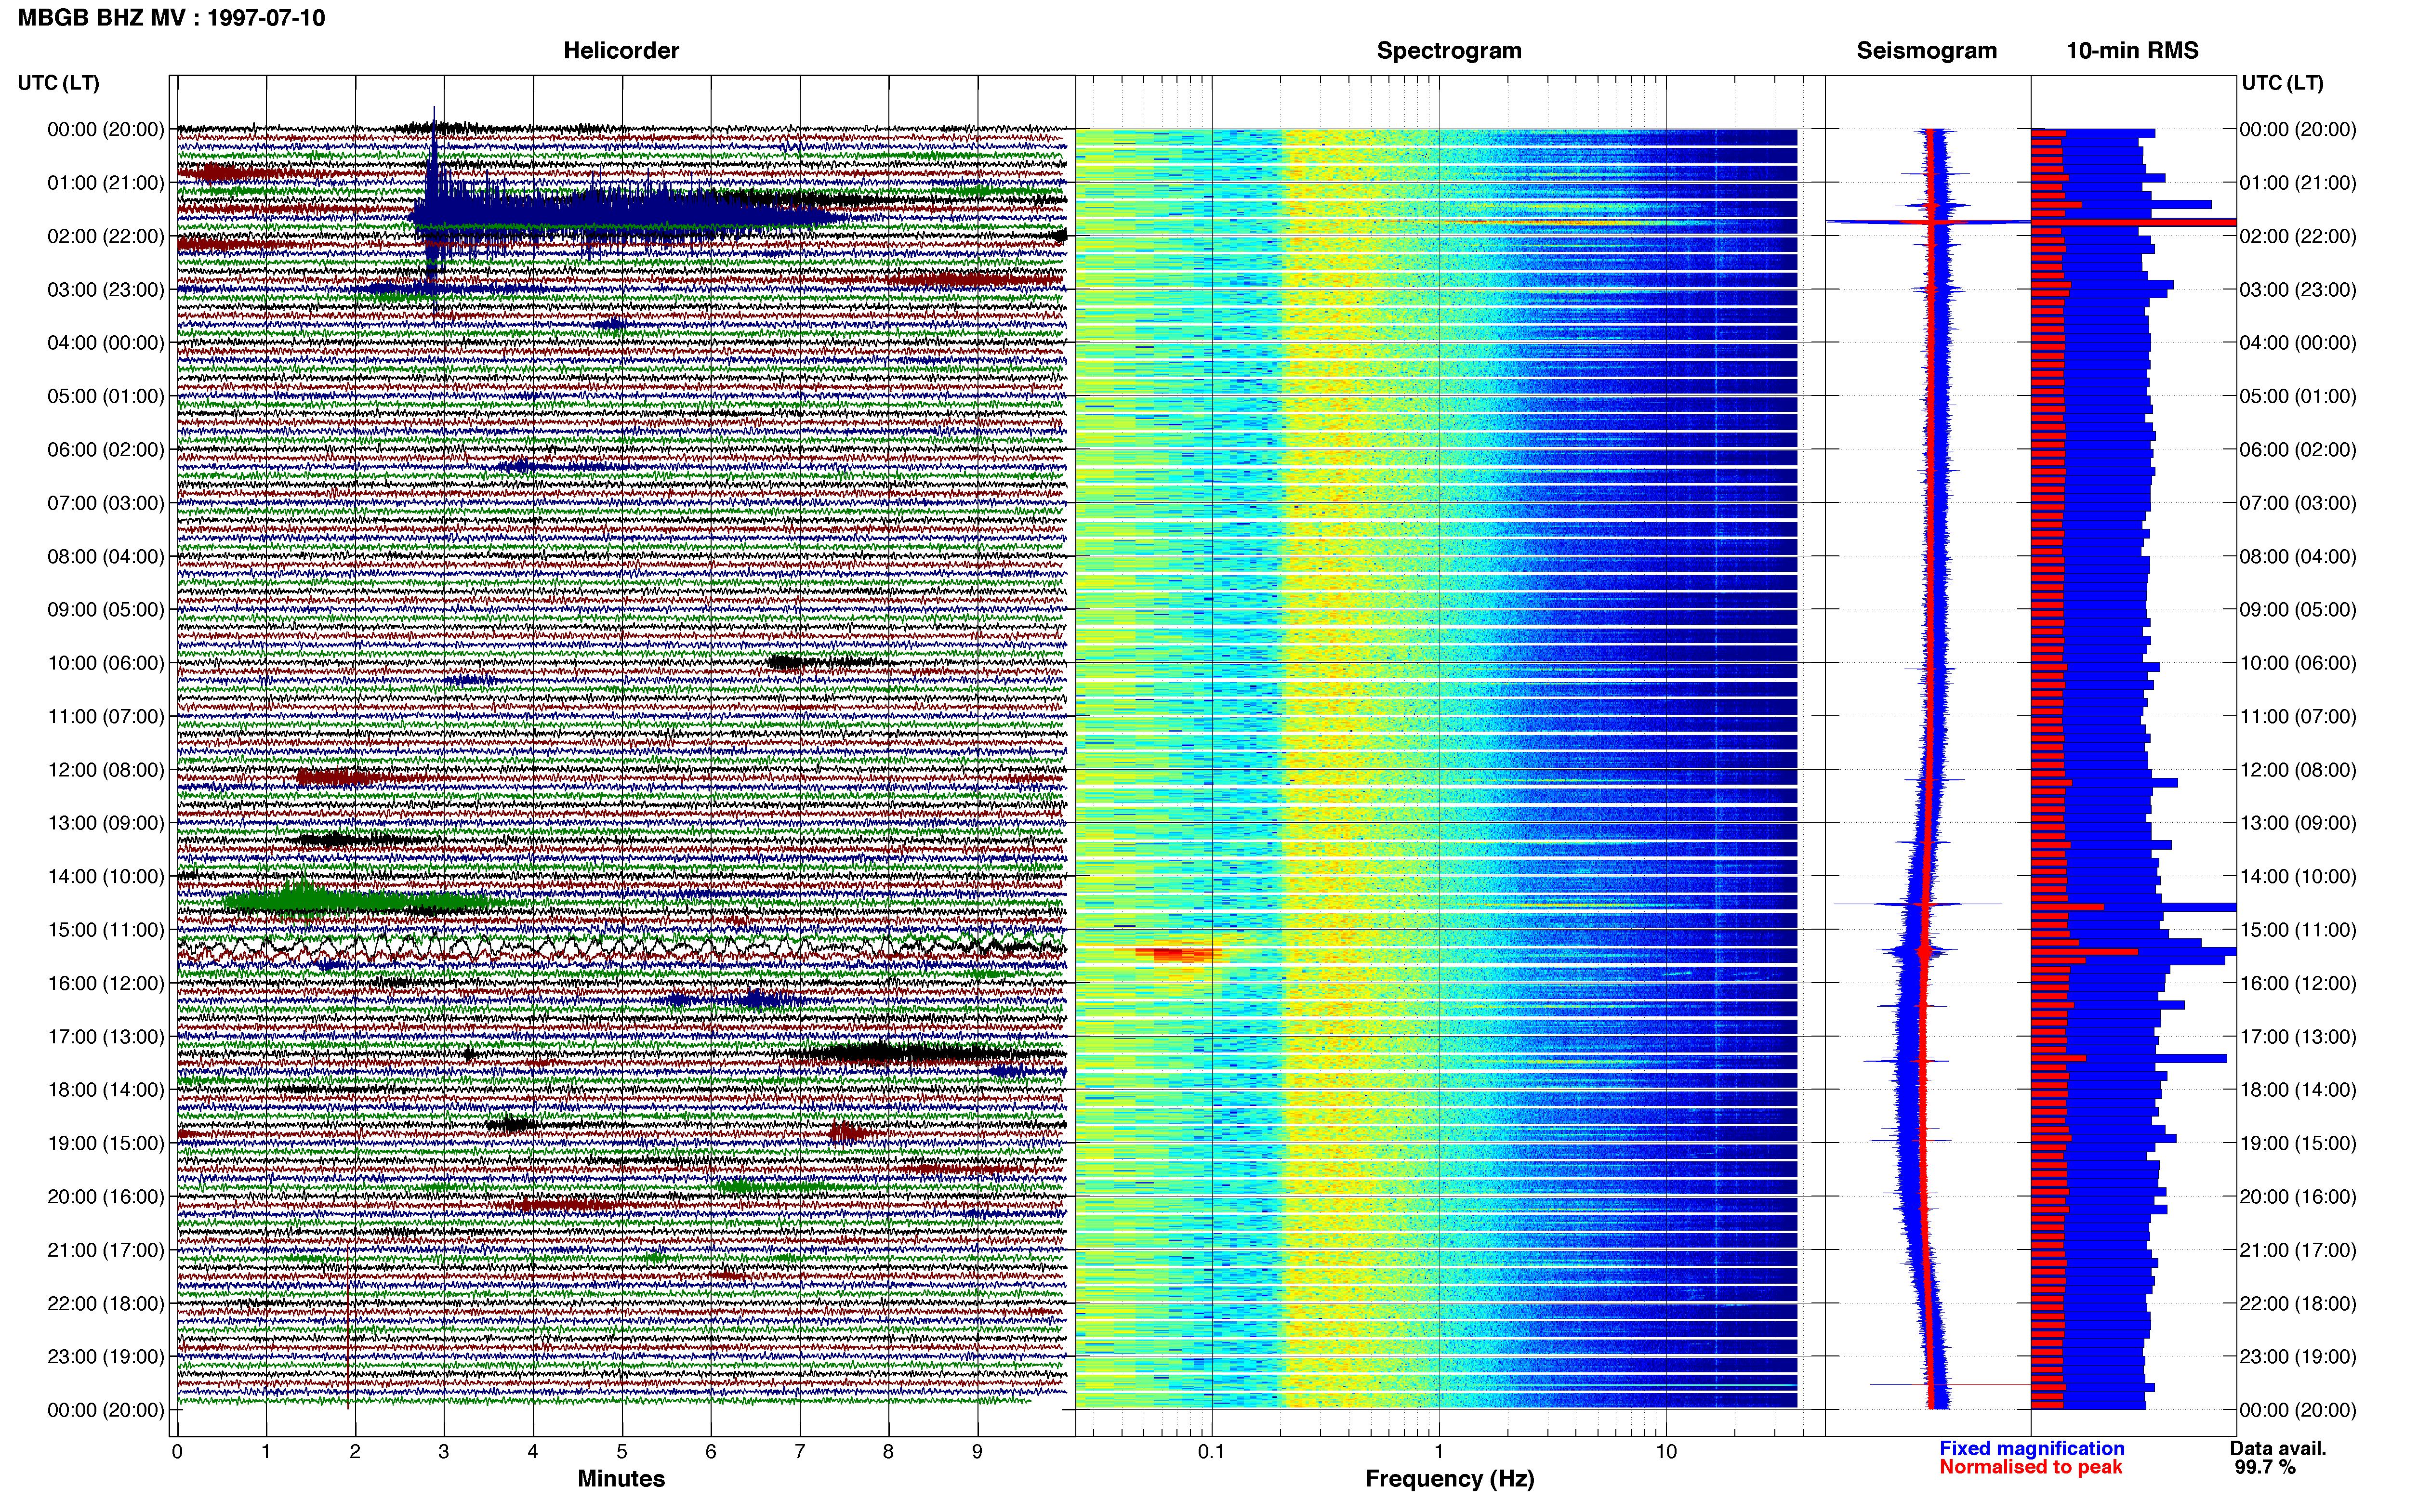Select the 10-min RMS panel heading

coord(2132,51)
